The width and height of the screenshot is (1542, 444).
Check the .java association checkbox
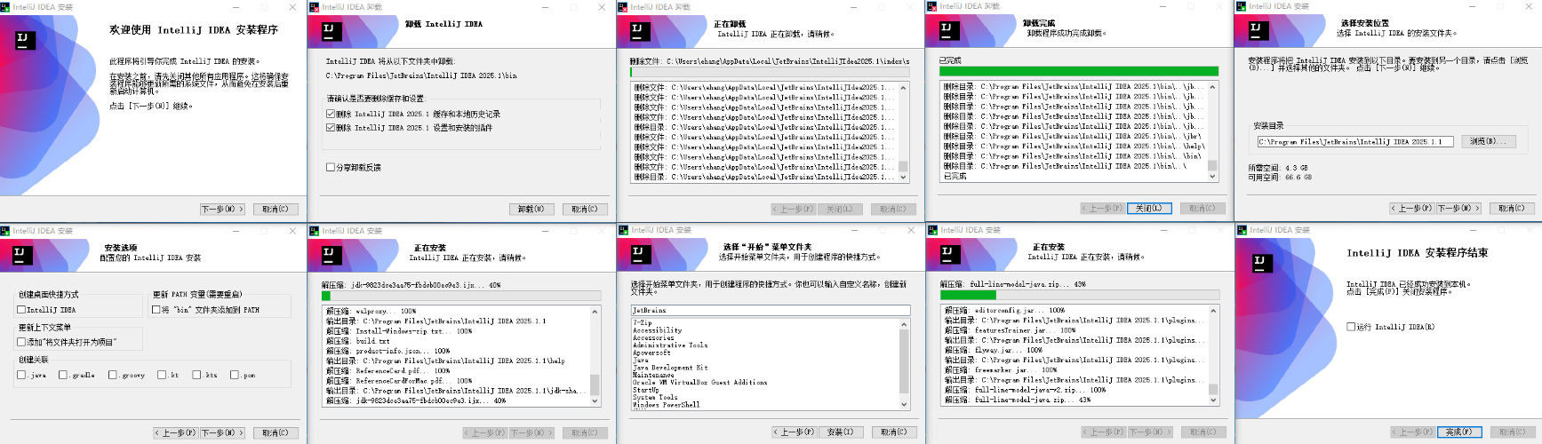[21, 375]
